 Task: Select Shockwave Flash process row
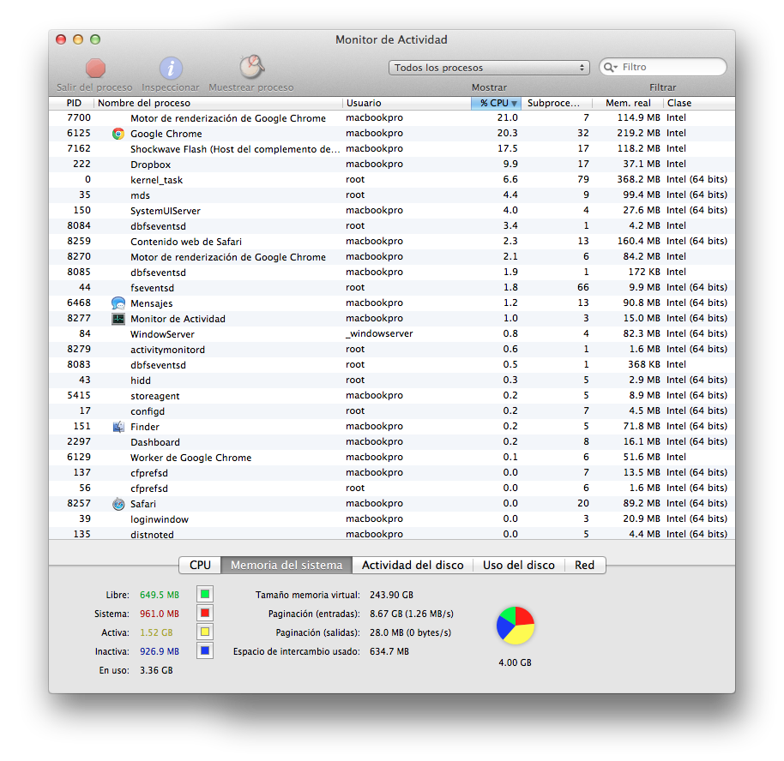tap(392, 149)
